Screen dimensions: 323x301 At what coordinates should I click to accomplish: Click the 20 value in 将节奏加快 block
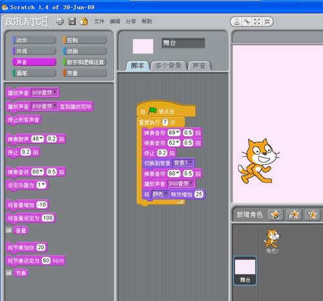pos(41,247)
